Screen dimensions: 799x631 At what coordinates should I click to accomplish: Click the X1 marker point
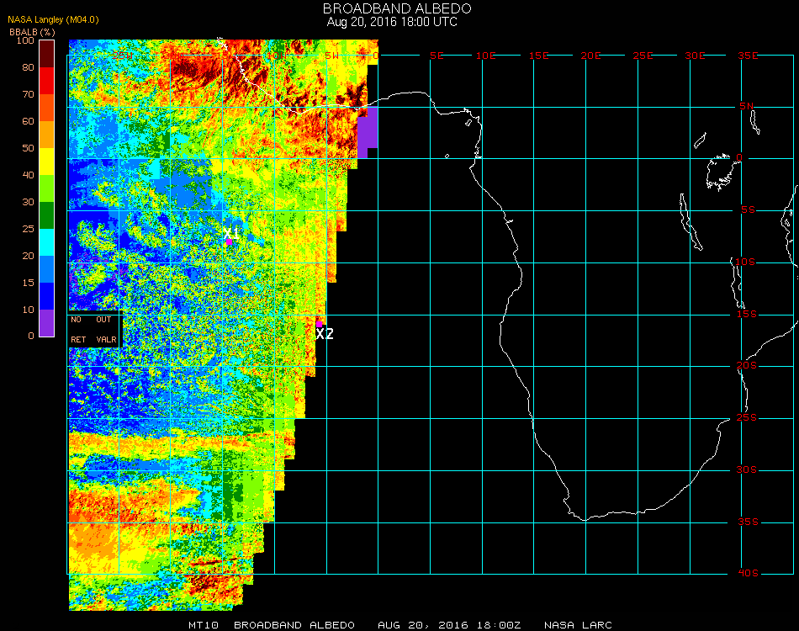(229, 241)
